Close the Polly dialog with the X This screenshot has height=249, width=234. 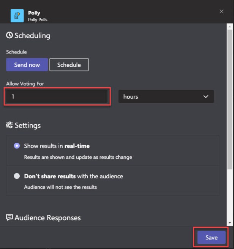pyautogui.click(x=221, y=12)
